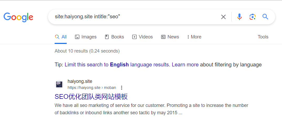282x120 pixels.
Task: Switch to the Images tab
Action: pyautogui.click(x=86, y=37)
